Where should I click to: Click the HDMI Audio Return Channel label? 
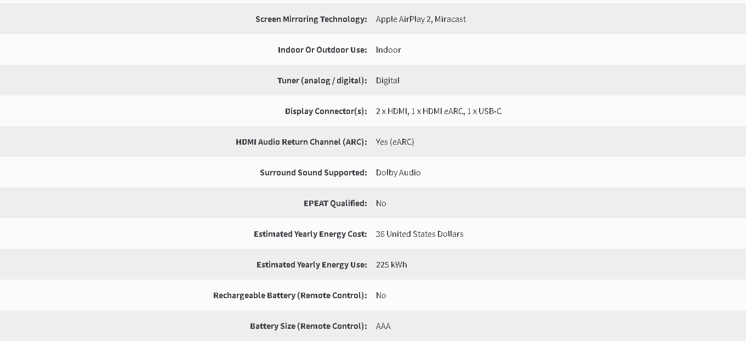(301, 142)
